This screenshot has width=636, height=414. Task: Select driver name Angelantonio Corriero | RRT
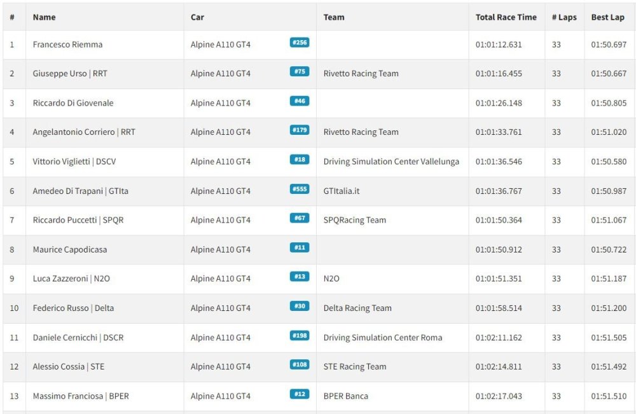[x=84, y=132]
